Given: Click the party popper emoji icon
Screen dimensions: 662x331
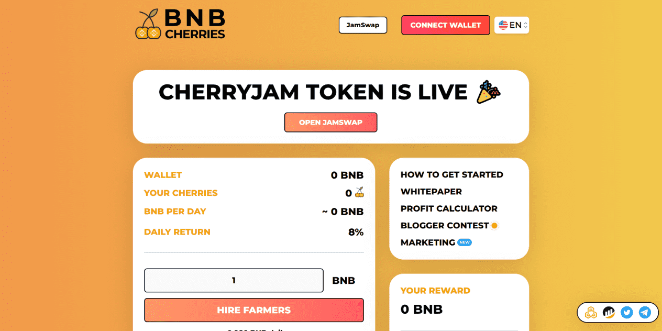Looking at the screenshot, I should point(488,92).
